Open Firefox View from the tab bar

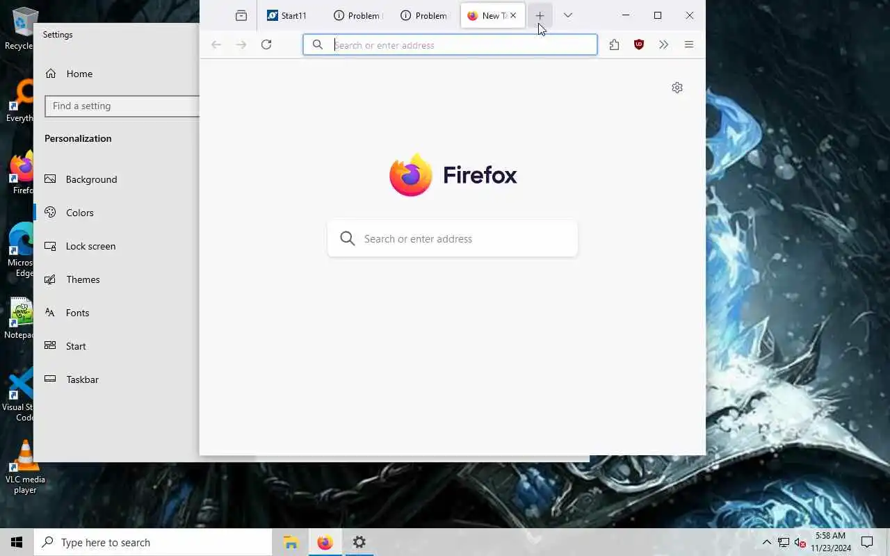241,15
